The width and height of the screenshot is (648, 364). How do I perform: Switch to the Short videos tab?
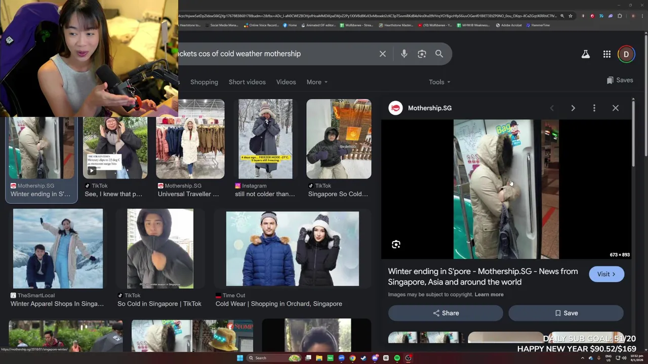coord(247,82)
